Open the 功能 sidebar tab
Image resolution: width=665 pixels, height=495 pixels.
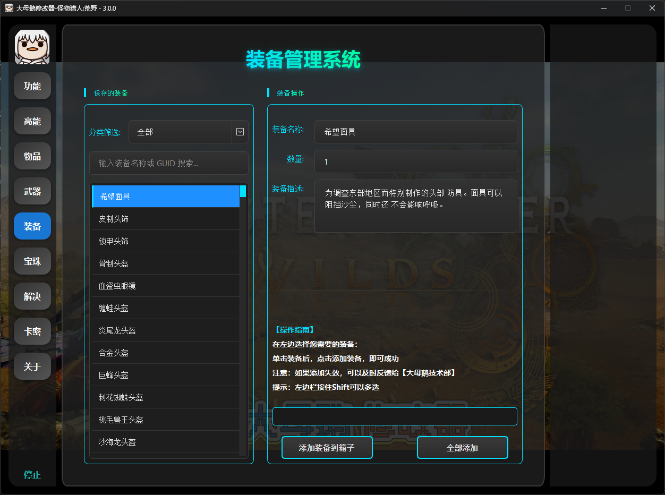[32, 86]
